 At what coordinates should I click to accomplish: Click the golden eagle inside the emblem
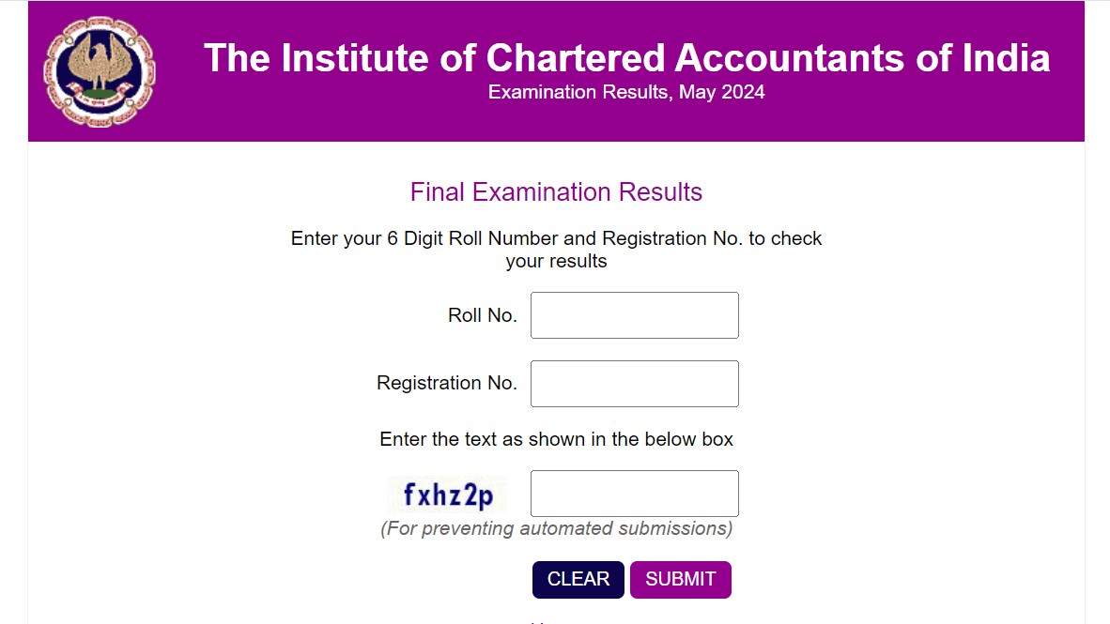[x=98, y=60]
